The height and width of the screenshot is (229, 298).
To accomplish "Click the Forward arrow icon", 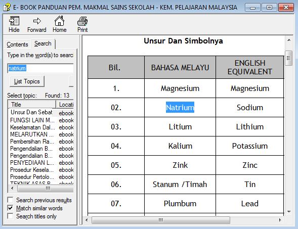I will coord(37,21).
